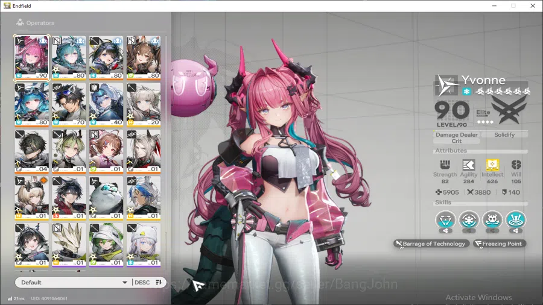Click the highlighted Intellect attribute icon
The height and width of the screenshot is (305, 543).
(492, 165)
